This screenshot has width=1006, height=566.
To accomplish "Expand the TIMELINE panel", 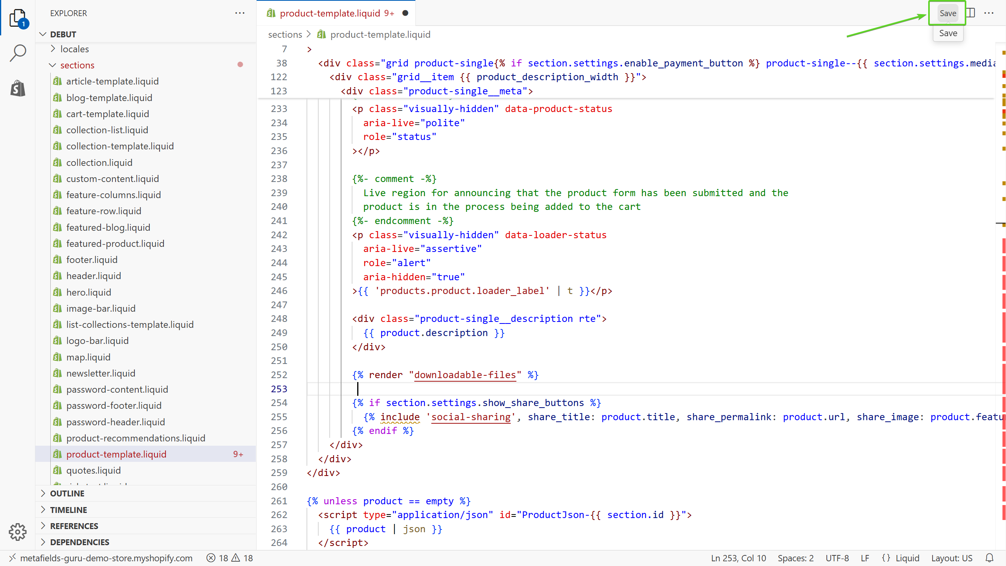I will (x=68, y=510).
